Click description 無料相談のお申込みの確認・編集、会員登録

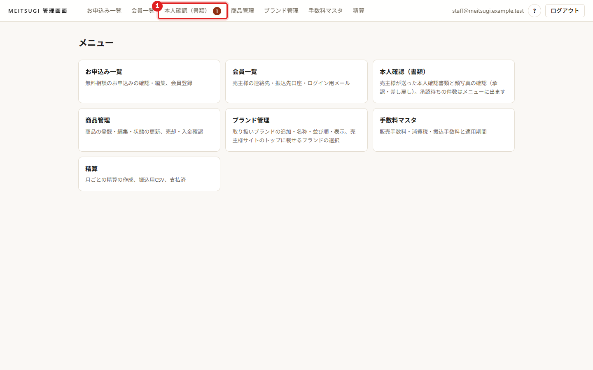coord(139,83)
